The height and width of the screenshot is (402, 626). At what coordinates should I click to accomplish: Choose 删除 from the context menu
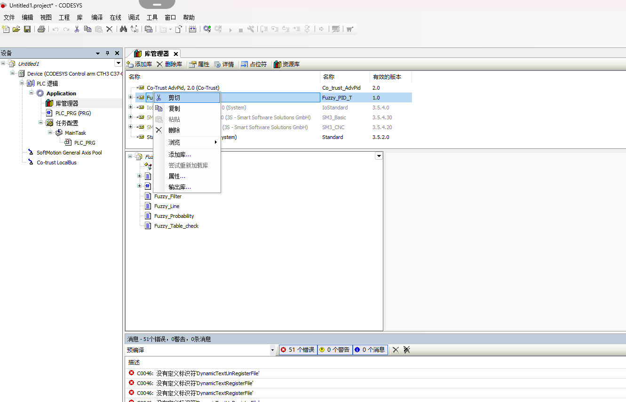coord(187,130)
